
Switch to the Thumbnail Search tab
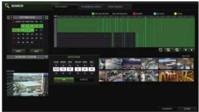[91, 7]
